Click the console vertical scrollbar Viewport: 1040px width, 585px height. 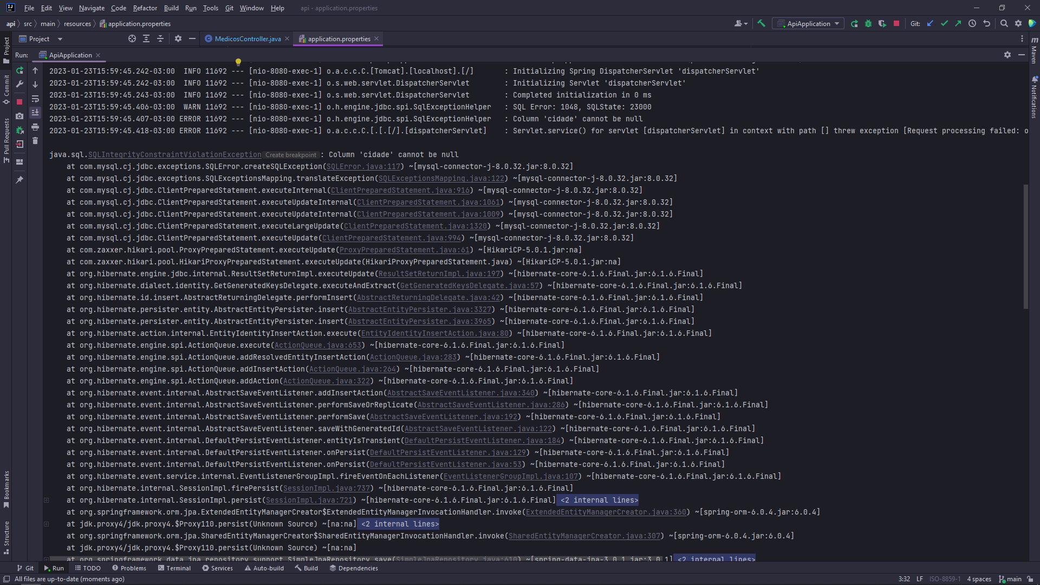(x=1025, y=246)
